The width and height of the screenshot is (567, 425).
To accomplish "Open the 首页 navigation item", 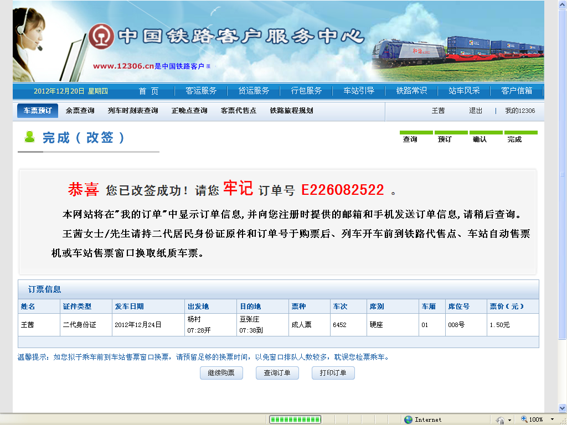I will [148, 91].
